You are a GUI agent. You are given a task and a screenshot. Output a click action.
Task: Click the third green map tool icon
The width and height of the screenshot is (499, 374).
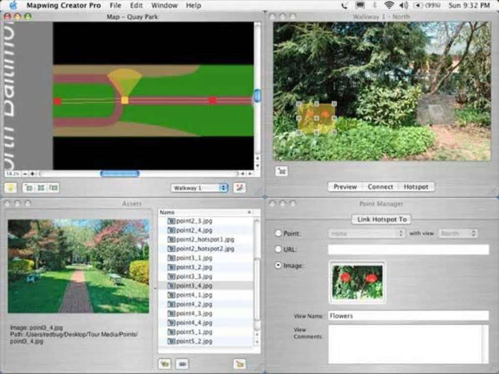pyautogui.click(x=53, y=188)
